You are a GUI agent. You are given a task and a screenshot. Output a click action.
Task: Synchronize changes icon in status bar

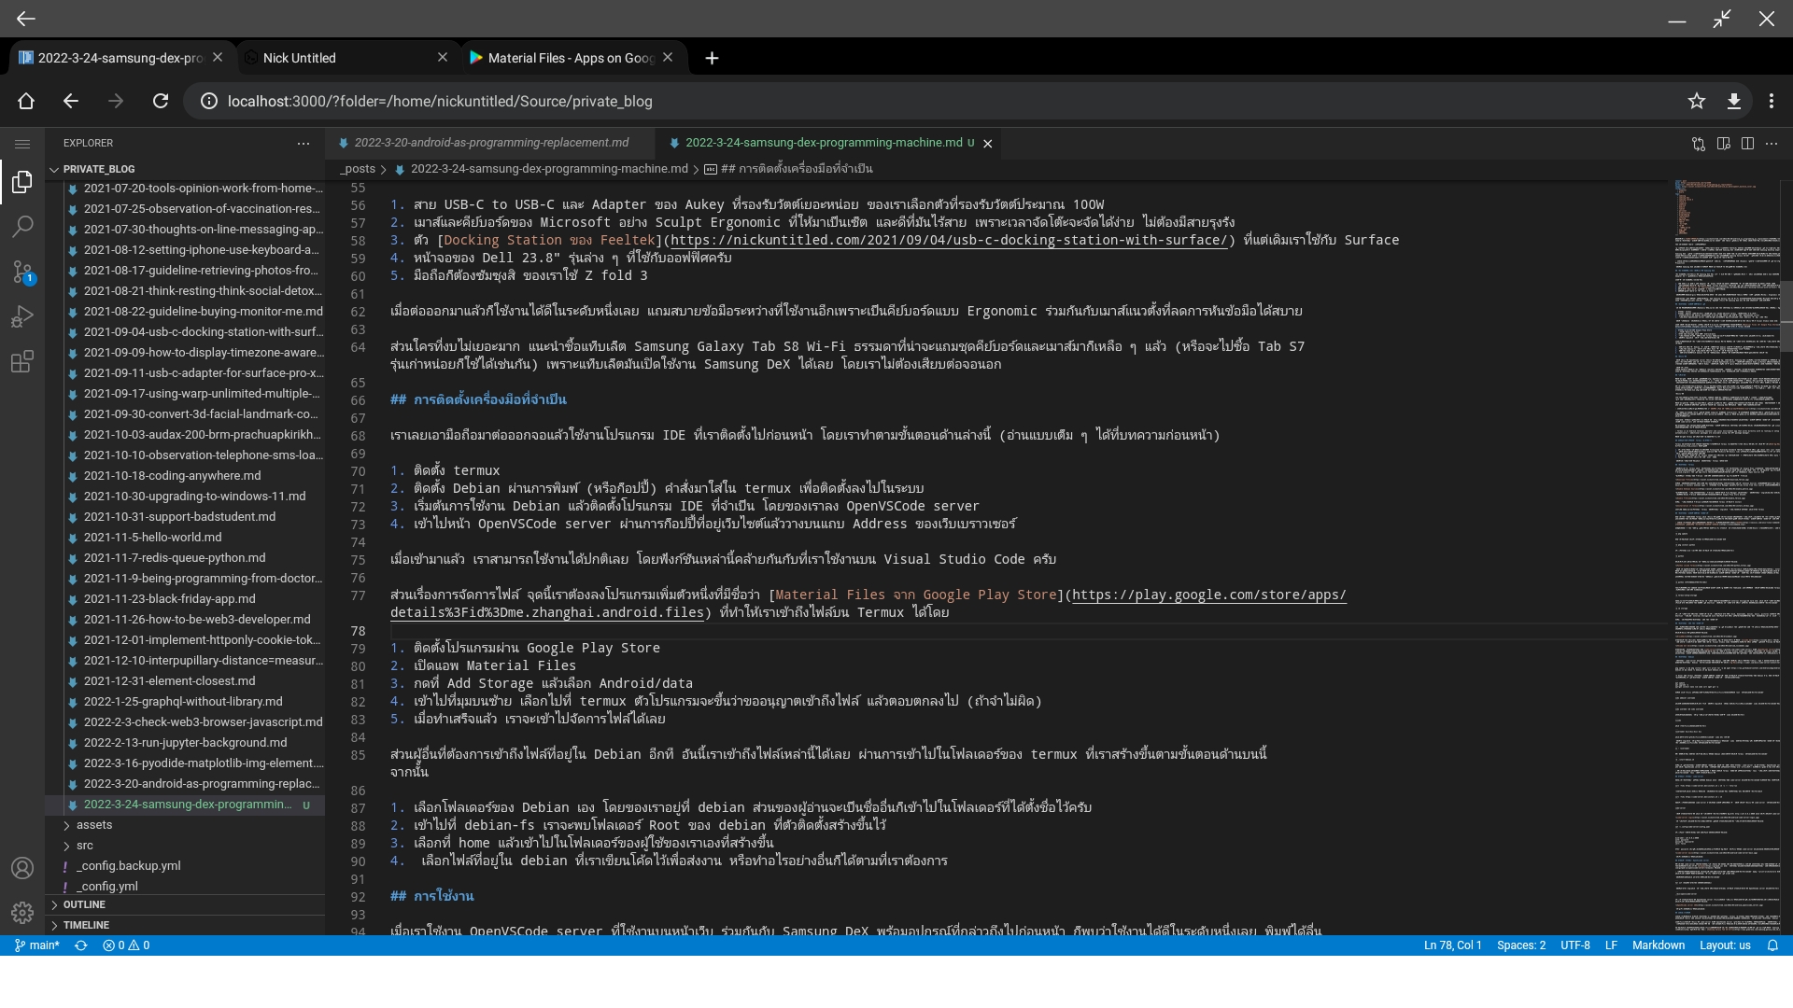81,945
